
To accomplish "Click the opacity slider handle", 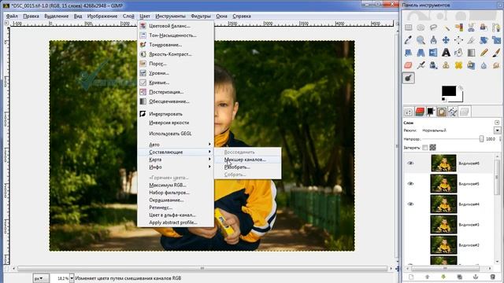I will click(481, 139).
